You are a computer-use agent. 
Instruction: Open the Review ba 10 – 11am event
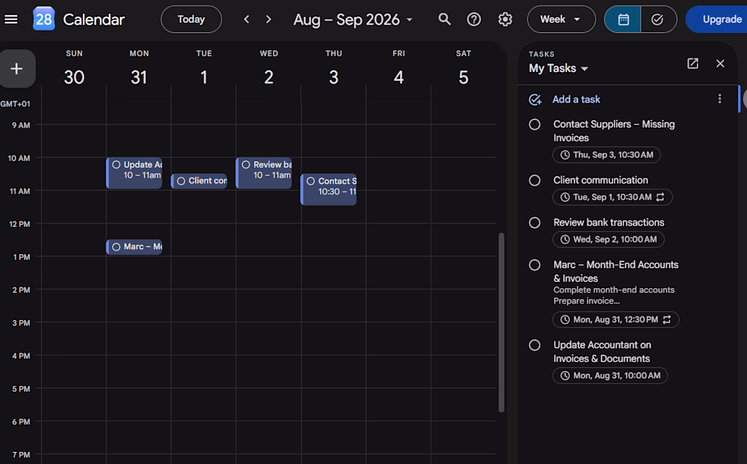coord(264,173)
